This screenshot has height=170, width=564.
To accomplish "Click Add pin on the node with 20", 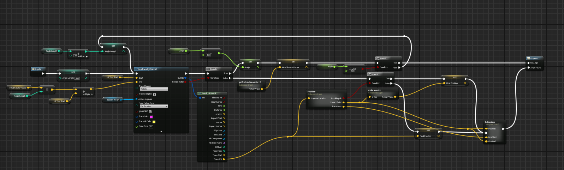I will (x=83, y=56).
